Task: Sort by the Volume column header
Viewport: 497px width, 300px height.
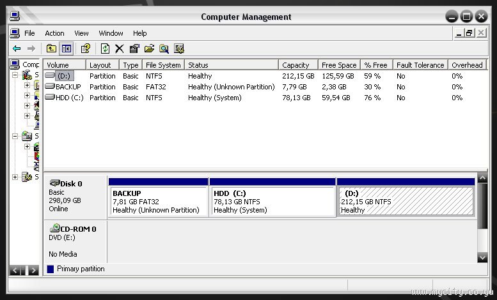Action: (x=65, y=65)
